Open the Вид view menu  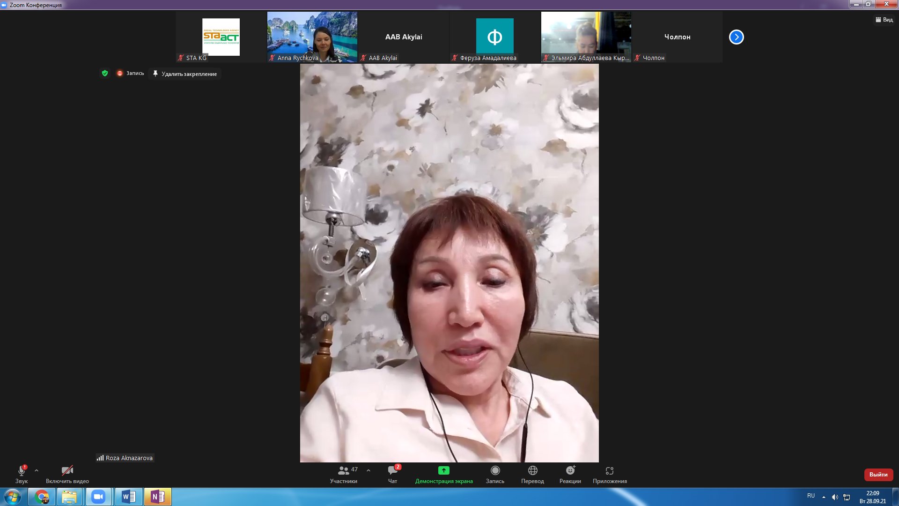884,20
